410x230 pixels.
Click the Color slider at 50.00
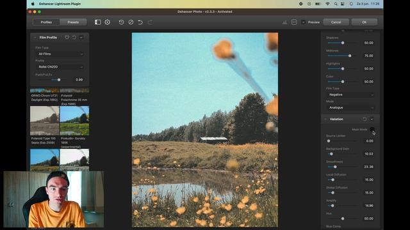coord(343,82)
